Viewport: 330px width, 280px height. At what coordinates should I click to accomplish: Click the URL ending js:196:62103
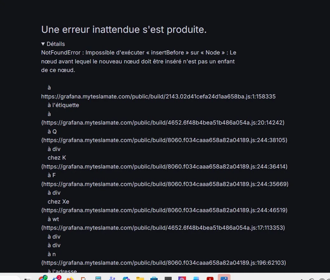click(x=164, y=263)
